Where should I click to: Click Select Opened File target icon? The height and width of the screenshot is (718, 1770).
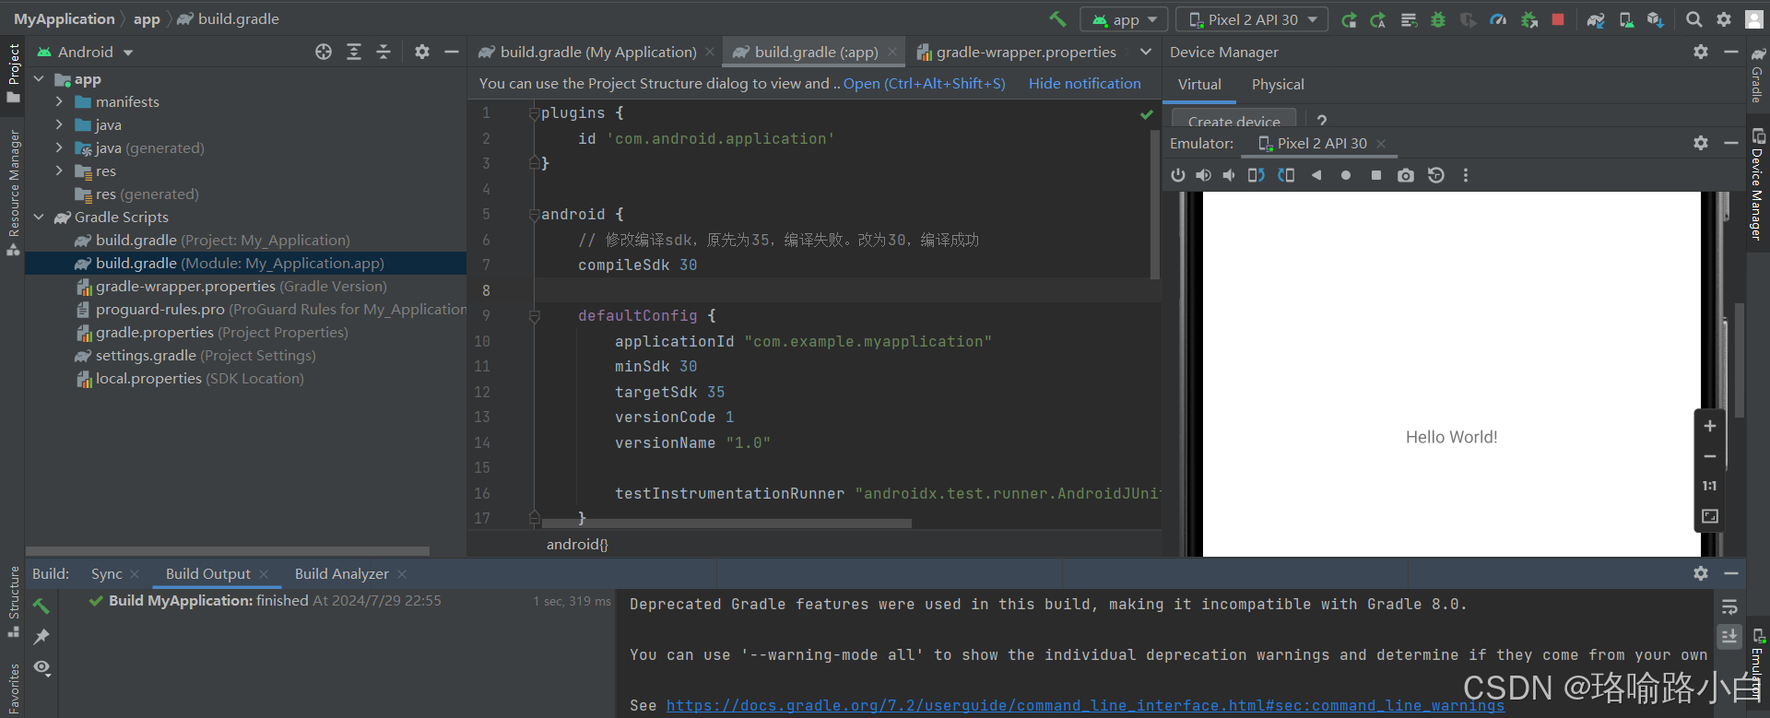(324, 53)
